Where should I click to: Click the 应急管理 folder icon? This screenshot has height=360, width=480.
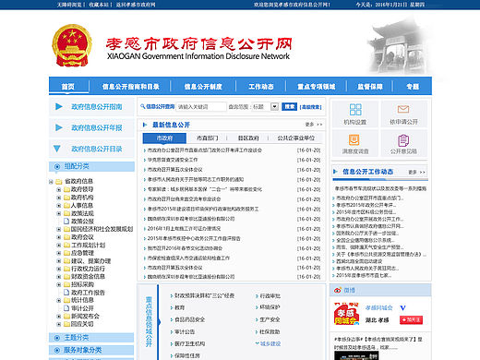tap(66, 253)
